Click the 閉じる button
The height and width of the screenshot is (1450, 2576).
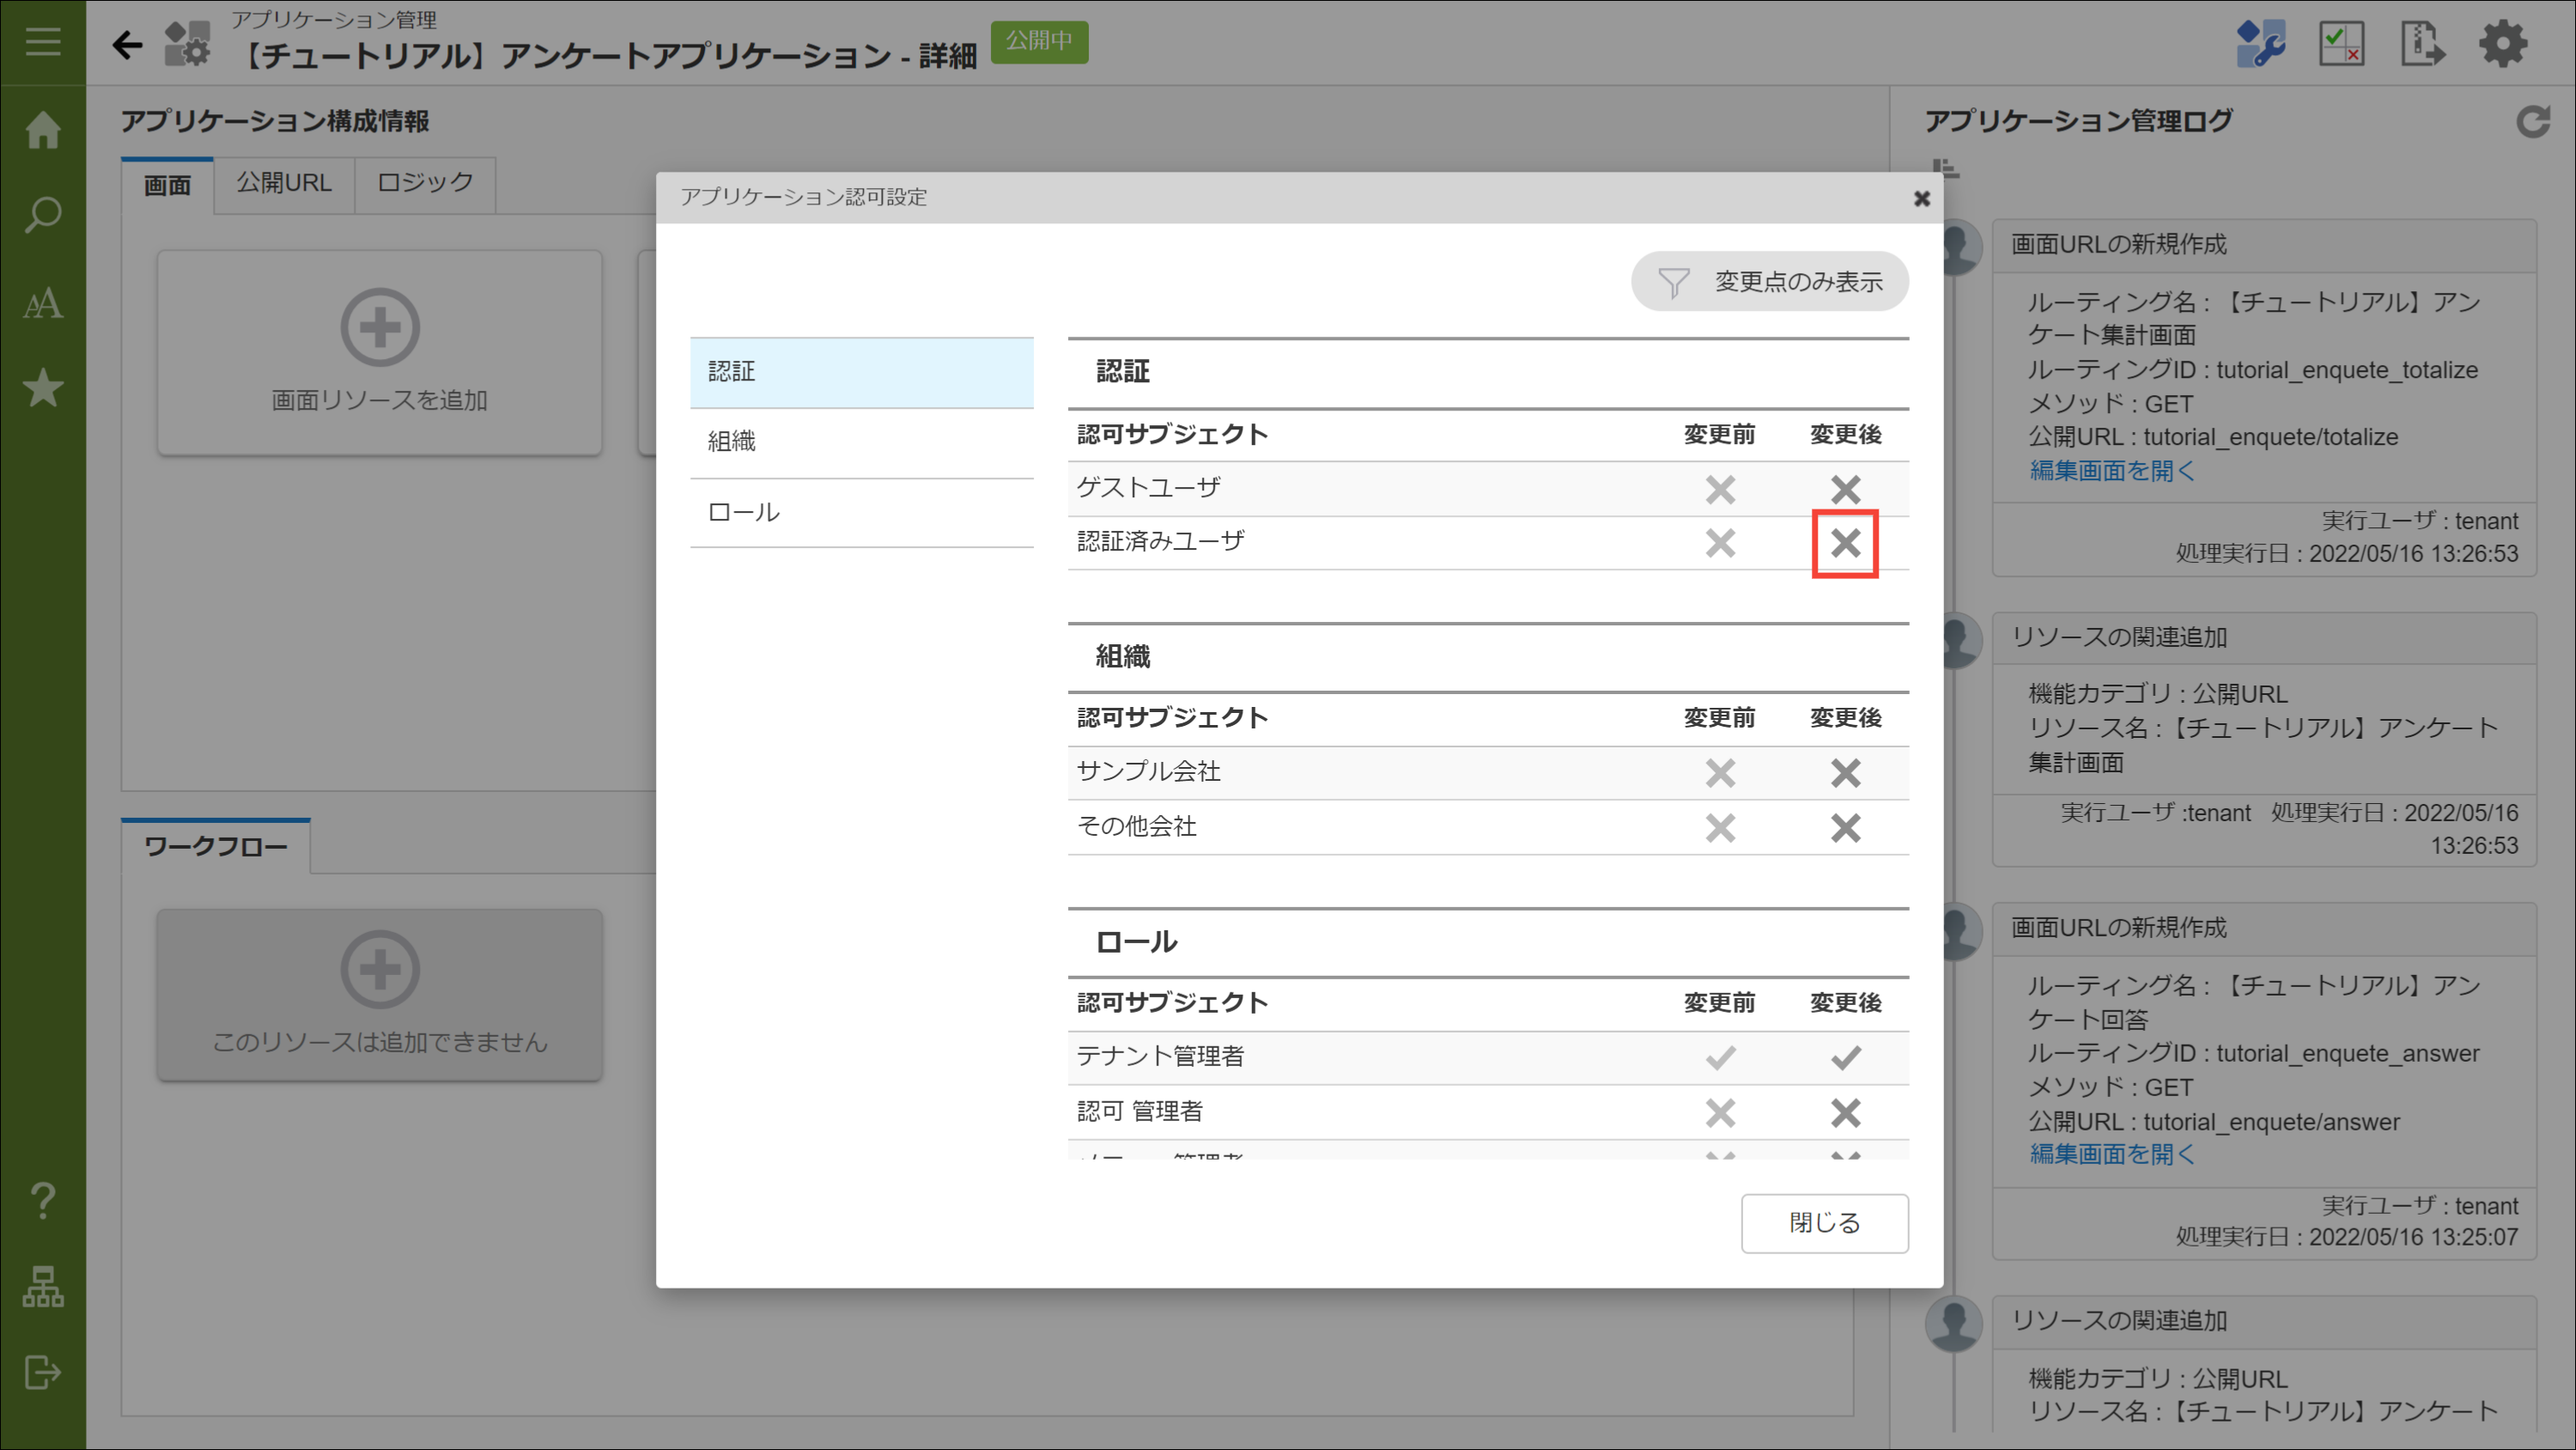(1824, 1223)
